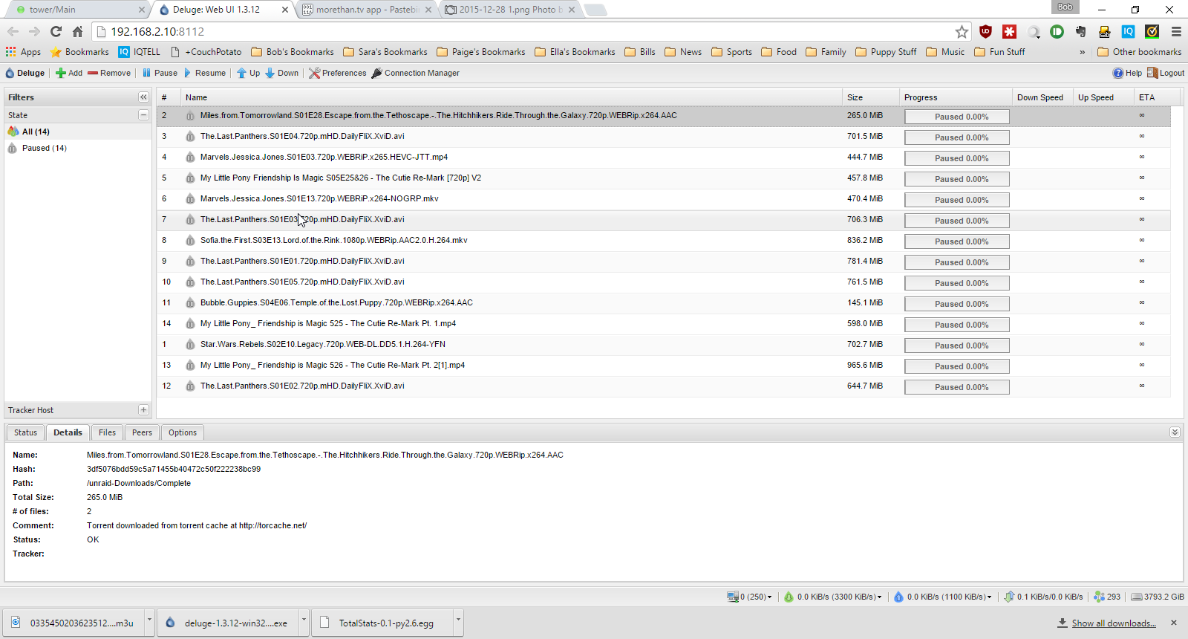Click progress bar of Star.Wars.Rebels torrent
Screen dimensions: 1188x639
956,346
